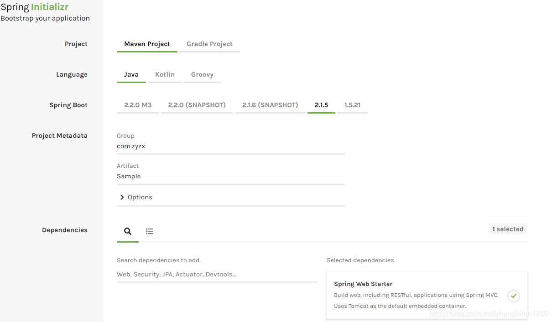Click the Project section label

pos(76,44)
